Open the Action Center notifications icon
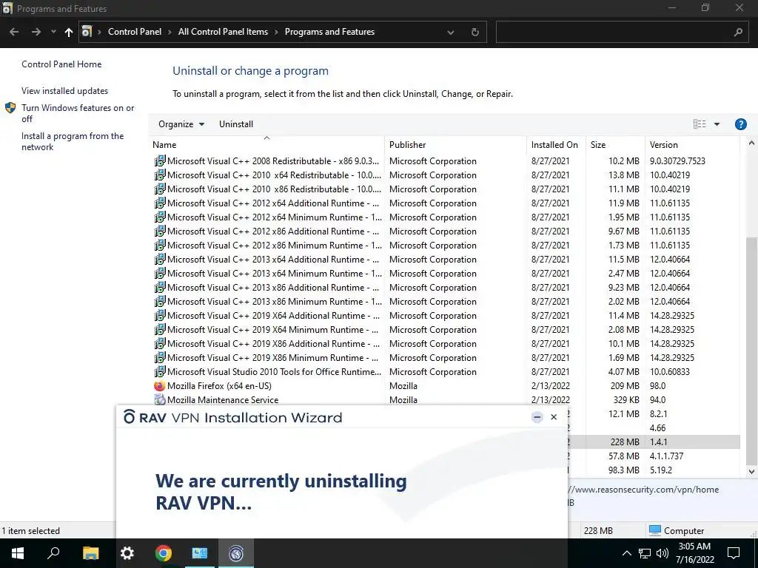This screenshot has width=758, height=568. [x=734, y=553]
